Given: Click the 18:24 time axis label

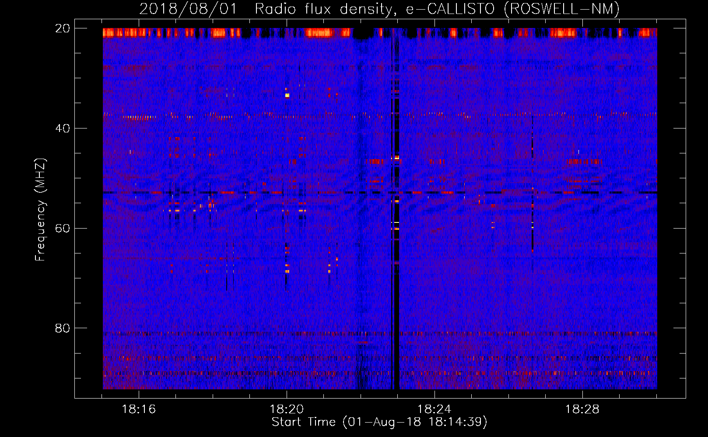Looking at the screenshot, I should [434, 409].
